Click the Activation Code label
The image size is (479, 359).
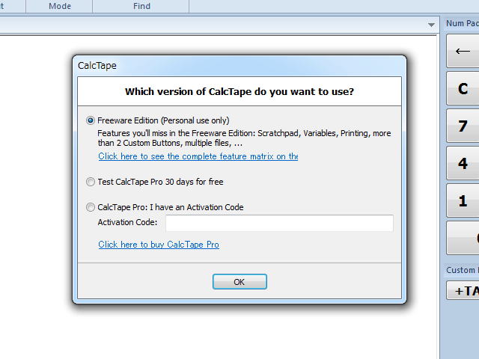click(127, 222)
